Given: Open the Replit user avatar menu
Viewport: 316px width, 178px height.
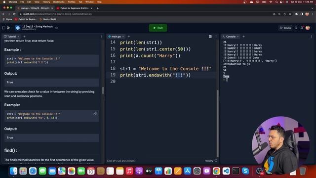Looking at the screenshot, I should [308, 28].
